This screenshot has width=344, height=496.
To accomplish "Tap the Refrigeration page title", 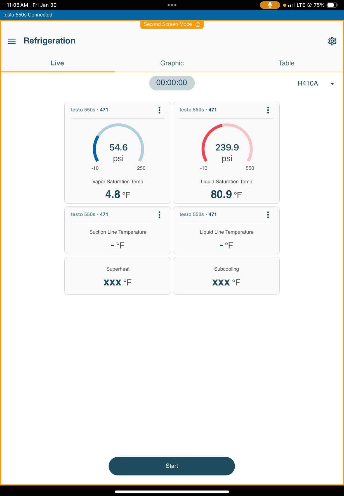I will click(x=50, y=41).
